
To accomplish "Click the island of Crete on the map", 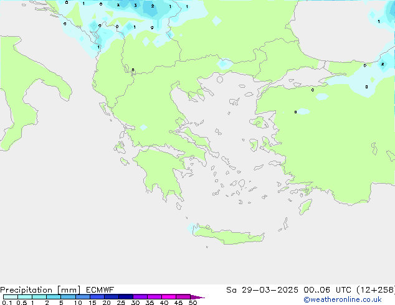I will coord(228,235).
